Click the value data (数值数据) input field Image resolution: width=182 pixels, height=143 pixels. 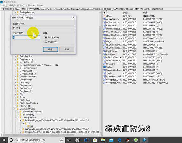(x=26, y=37)
